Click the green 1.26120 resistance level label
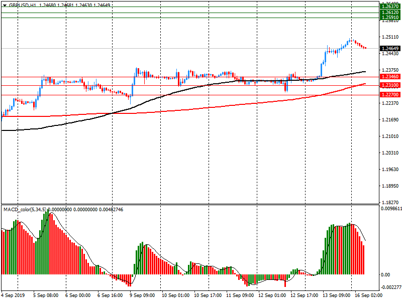 390,12
